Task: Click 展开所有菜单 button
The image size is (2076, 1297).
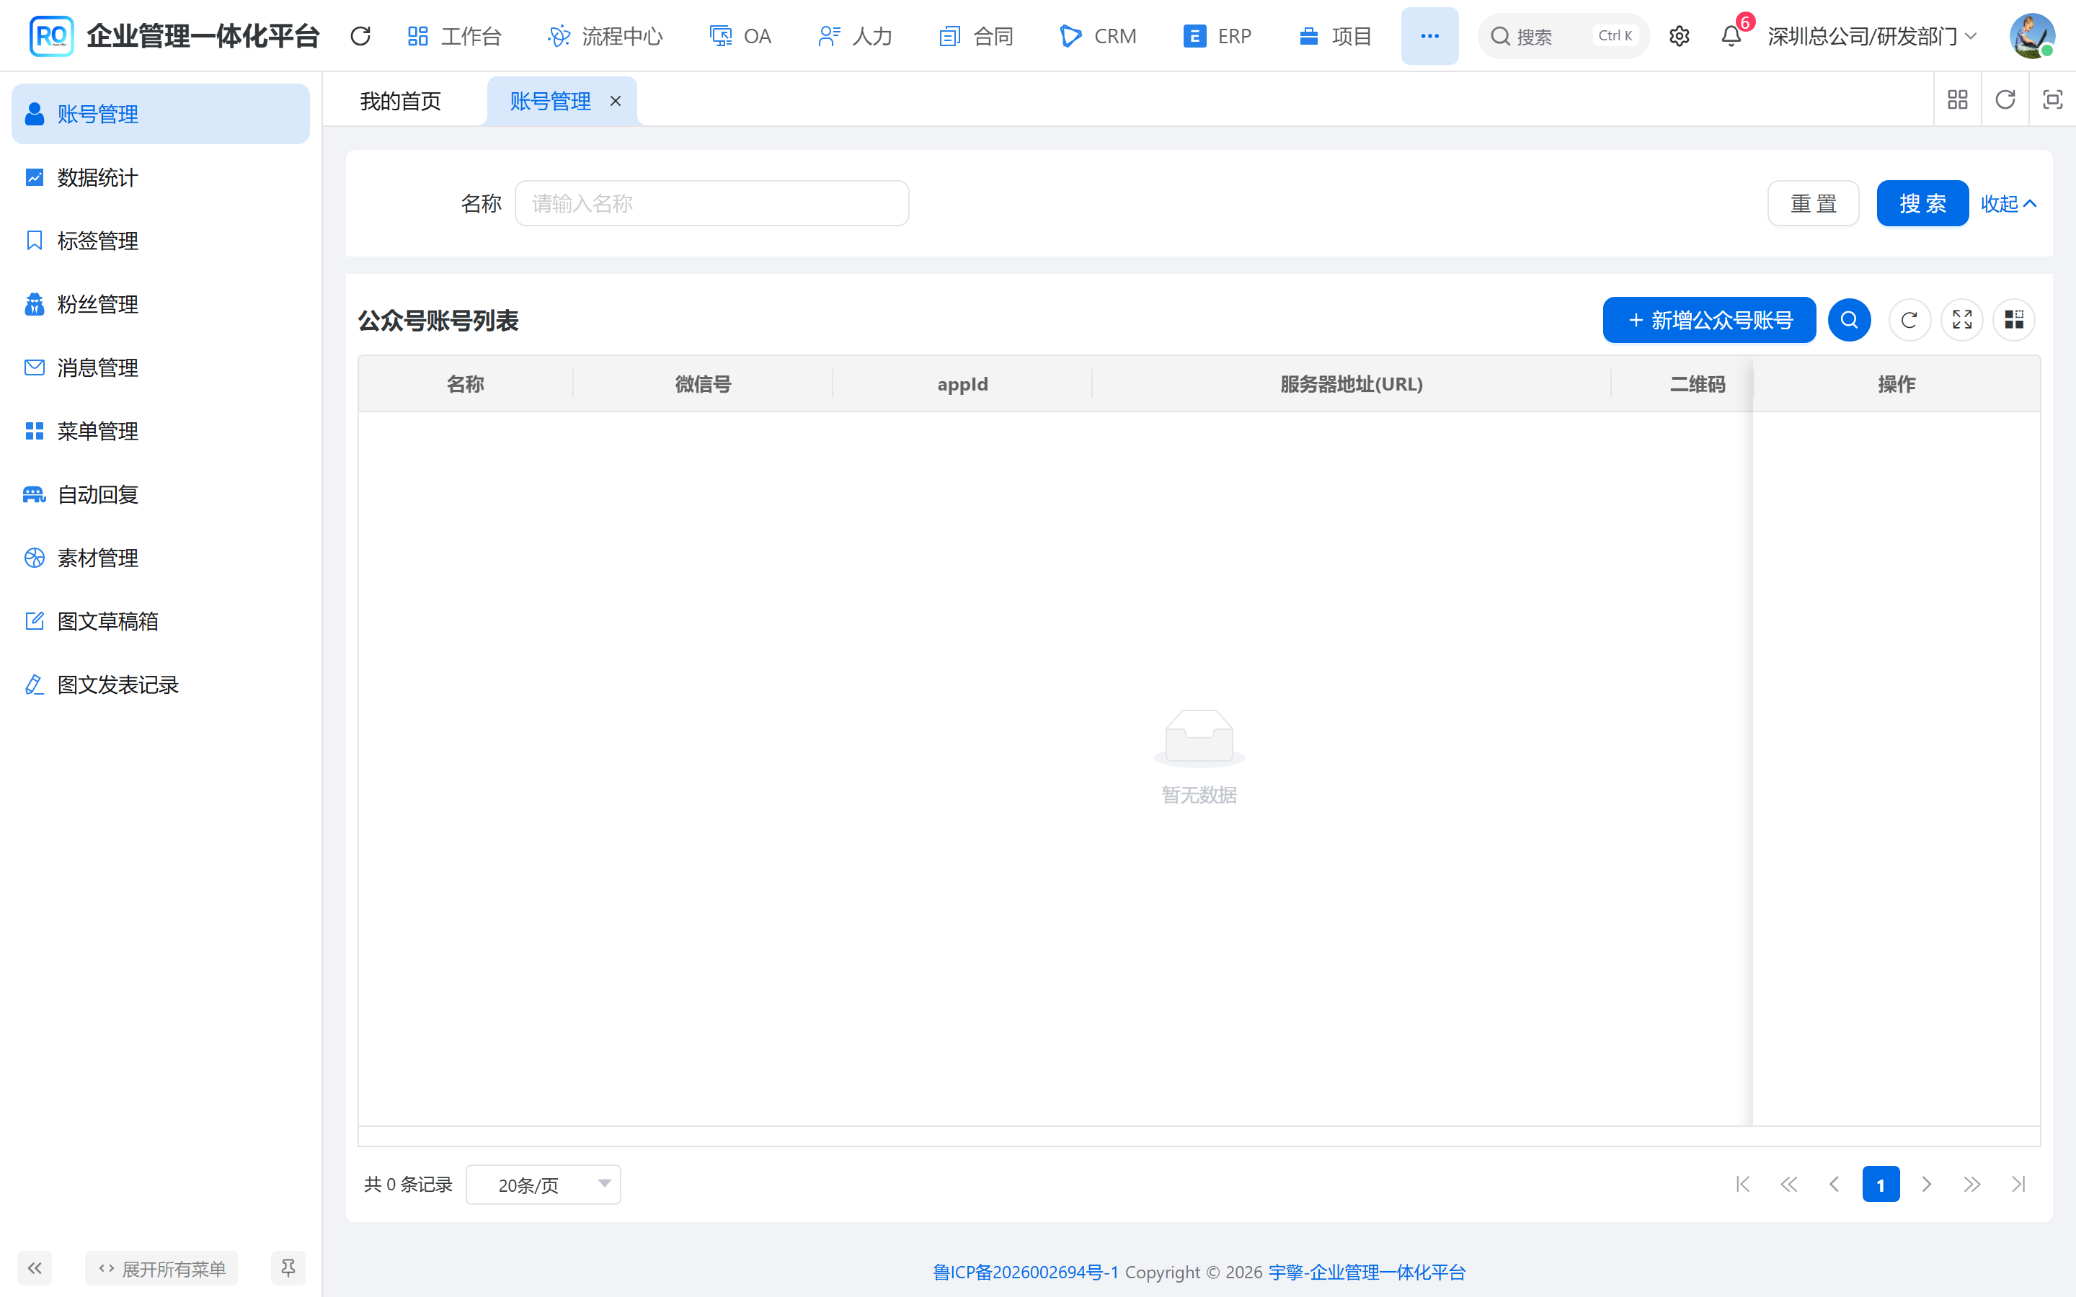Action: coord(161,1268)
